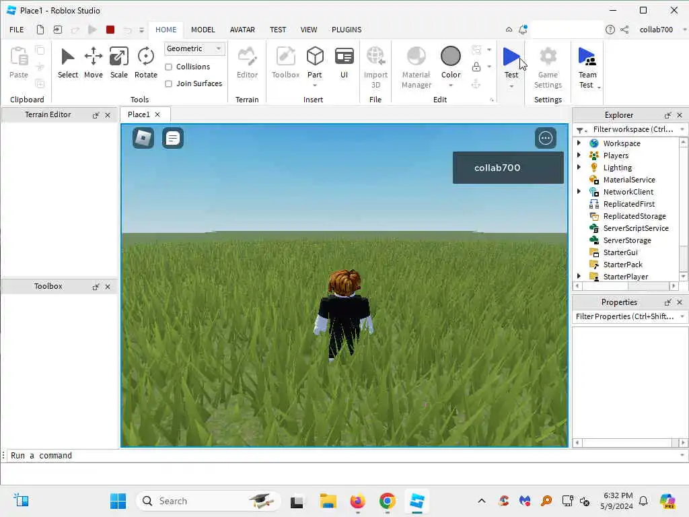Click the new file icon in quick toolbar

pos(40,30)
